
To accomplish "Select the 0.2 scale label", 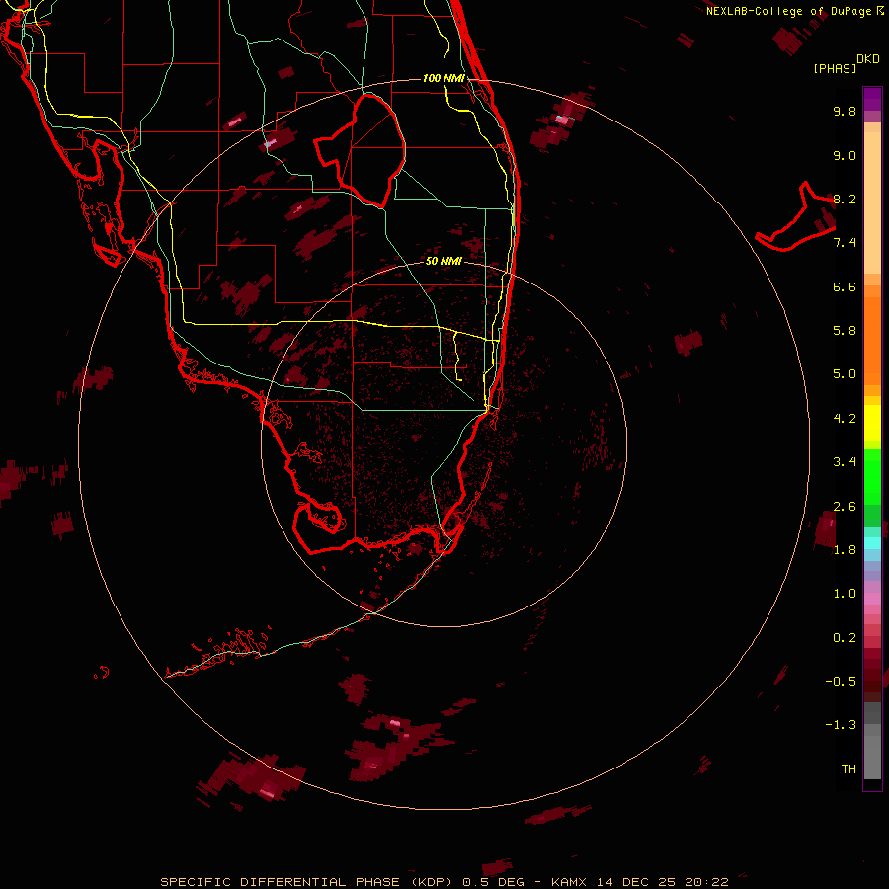I will (x=845, y=638).
